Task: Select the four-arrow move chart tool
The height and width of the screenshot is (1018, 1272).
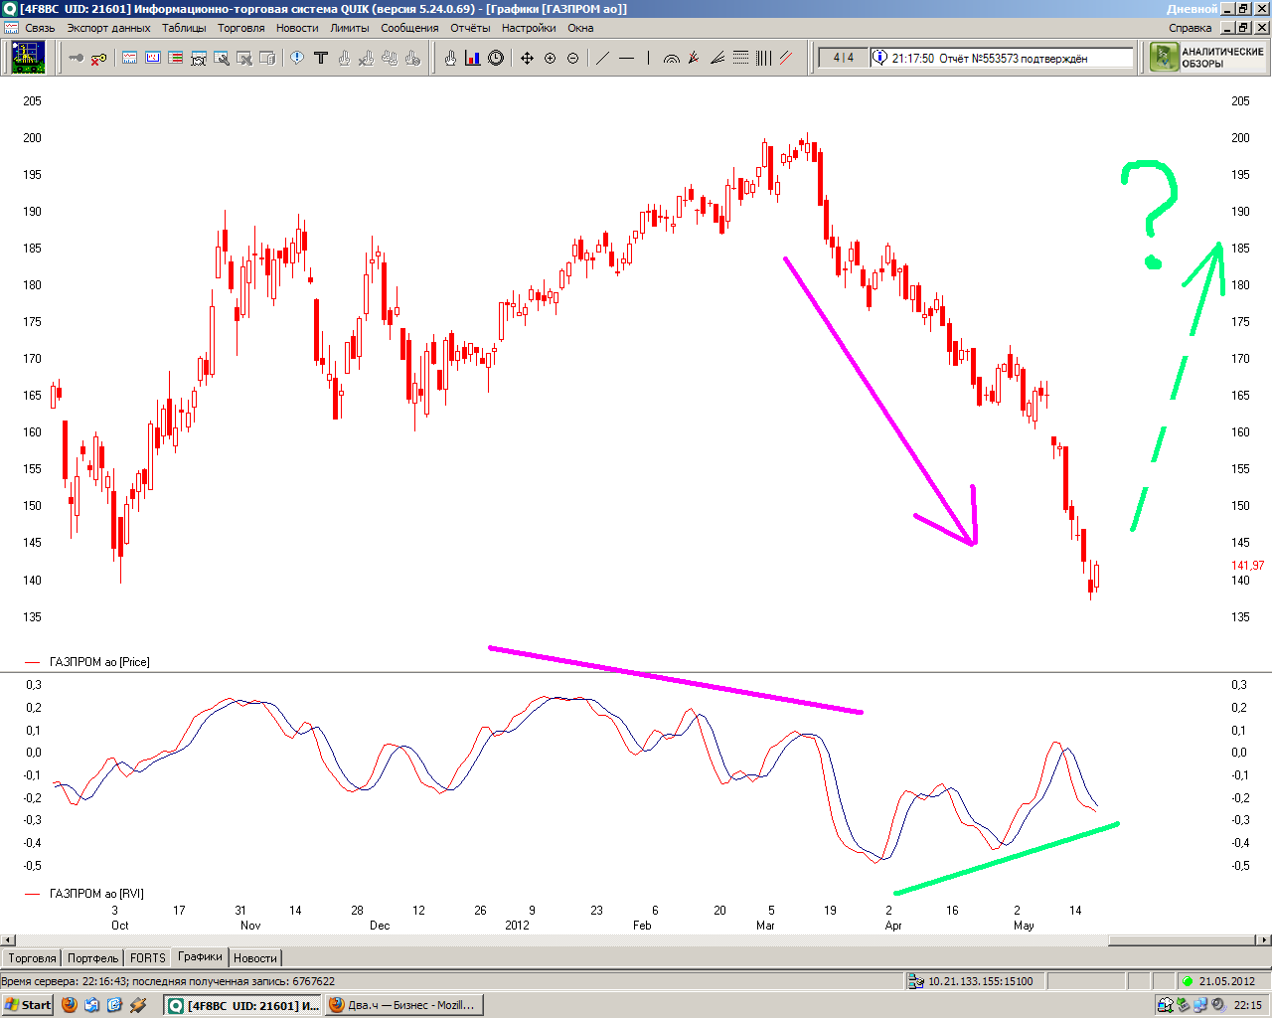Action: pos(527,59)
